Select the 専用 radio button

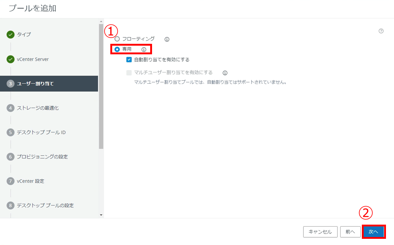117,49
